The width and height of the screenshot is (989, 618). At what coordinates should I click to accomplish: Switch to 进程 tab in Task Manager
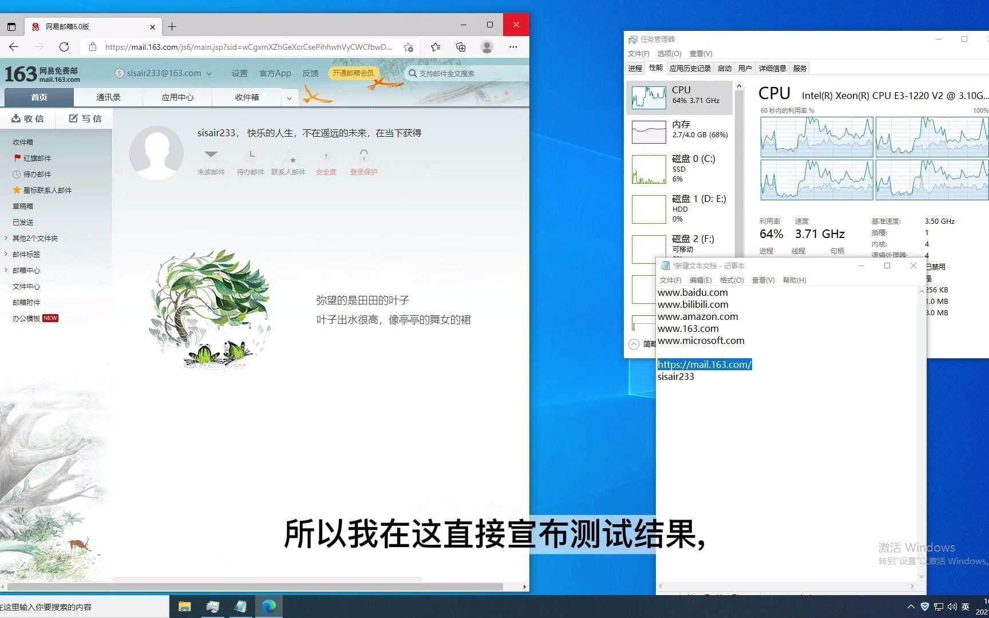635,68
